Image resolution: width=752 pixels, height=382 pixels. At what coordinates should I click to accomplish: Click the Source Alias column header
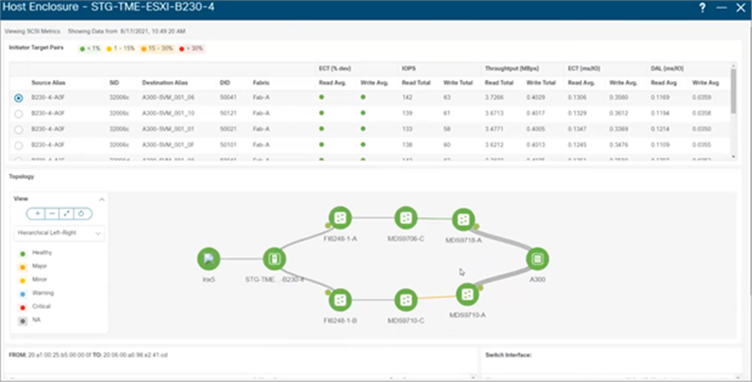(49, 83)
